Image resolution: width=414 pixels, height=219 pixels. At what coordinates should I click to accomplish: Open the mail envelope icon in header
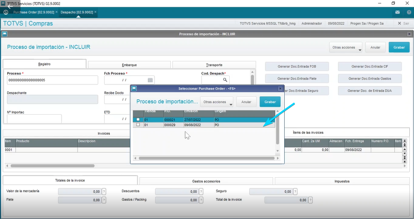(397, 12)
